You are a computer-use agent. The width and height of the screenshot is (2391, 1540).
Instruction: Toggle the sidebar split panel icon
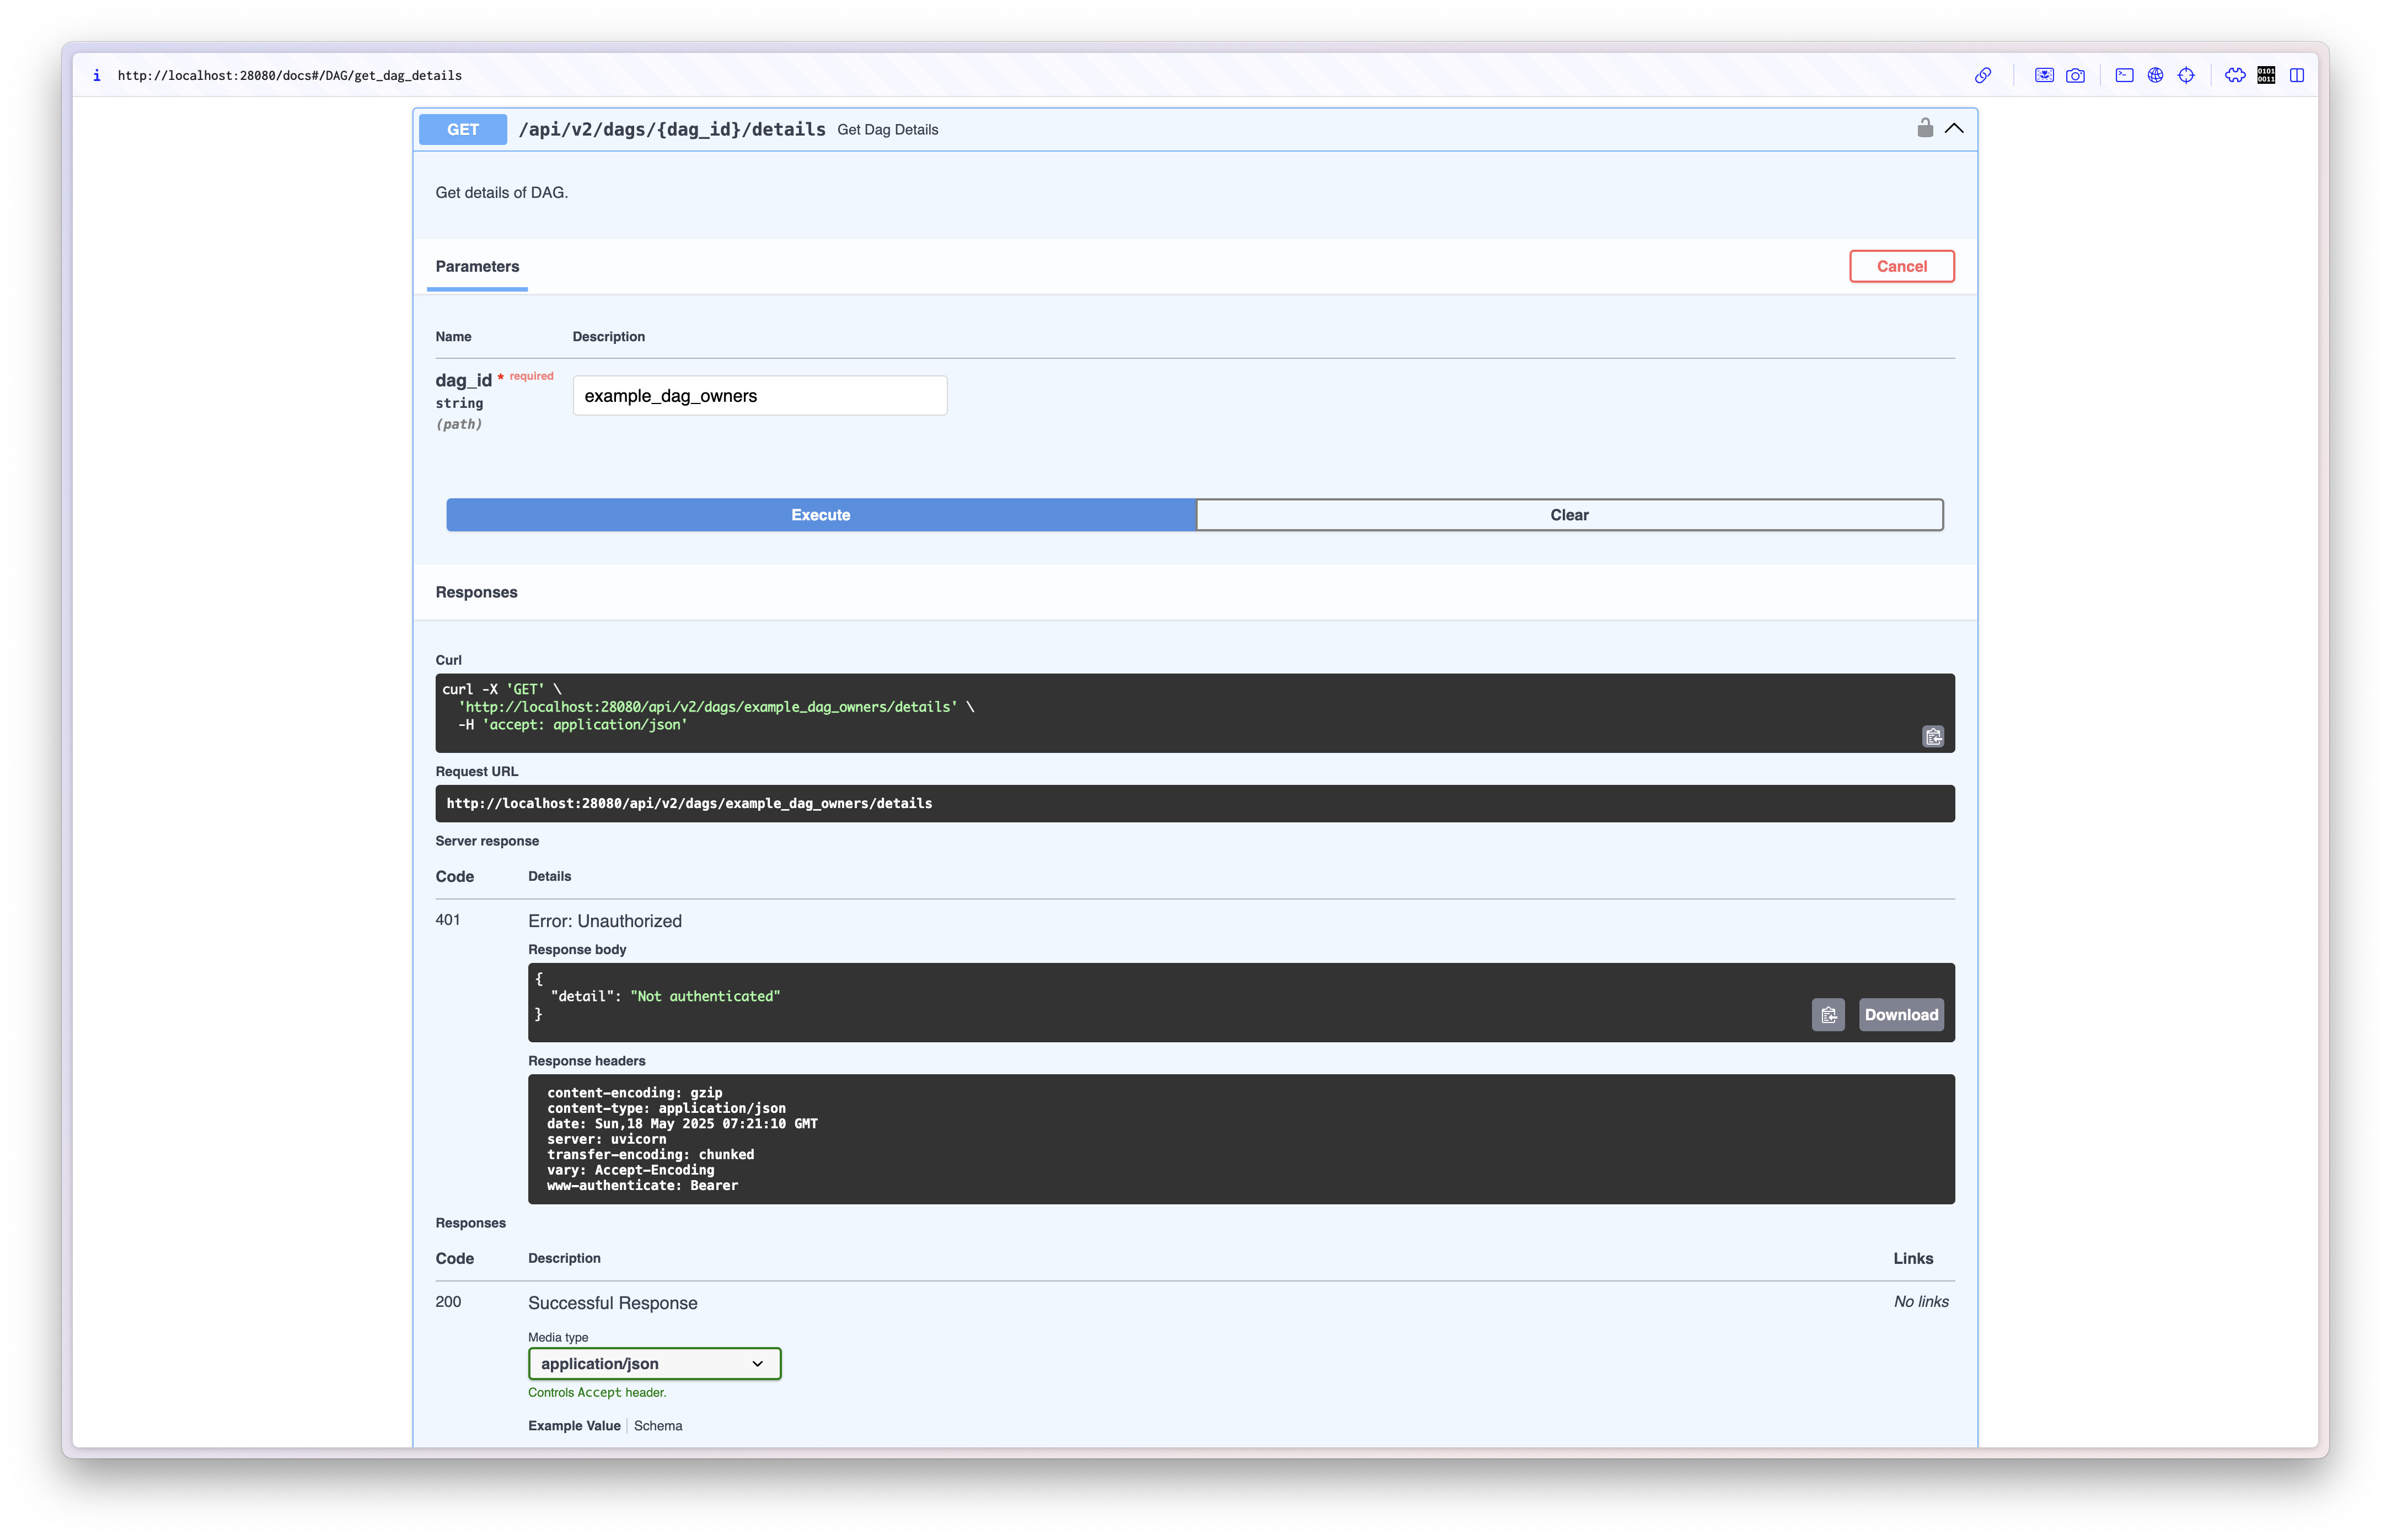pyautogui.click(x=2297, y=75)
